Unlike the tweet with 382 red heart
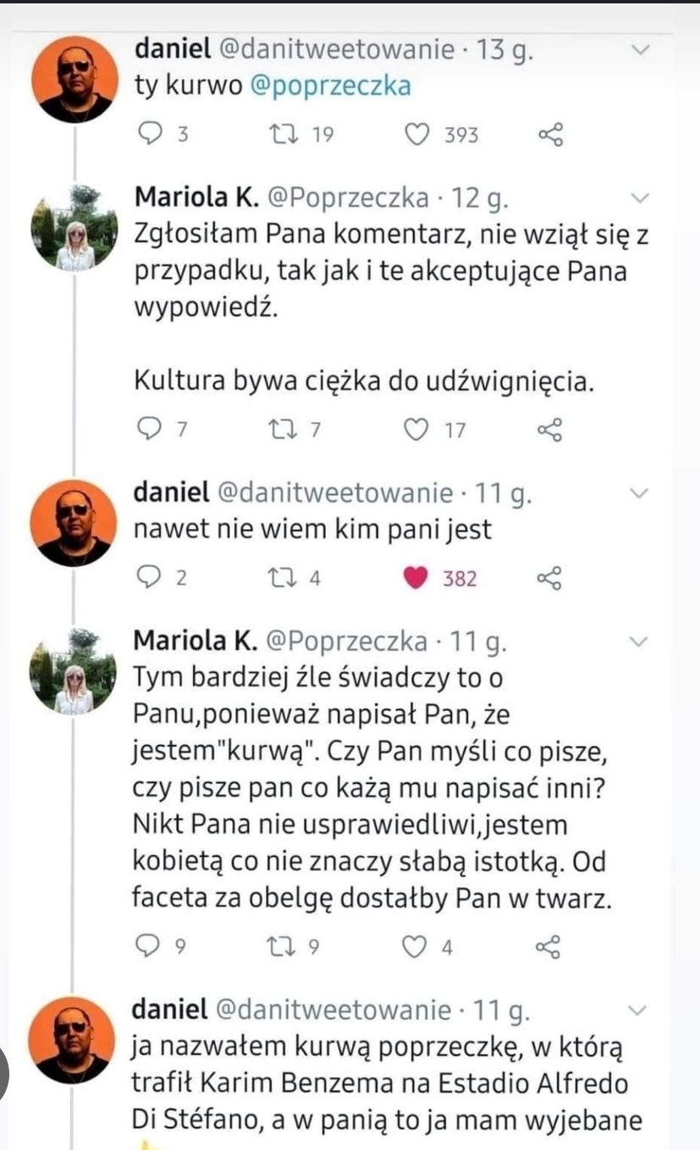Image resolution: width=700 pixels, height=1150 pixels. [416, 579]
